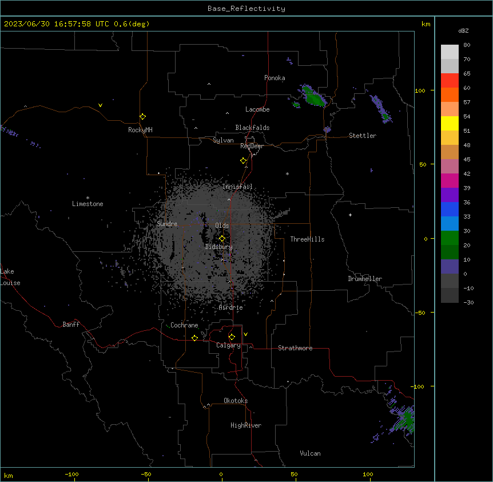Pick the blue 33-36 dBZ legend band
This screenshot has width=493, height=482.
click(x=450, y=209)
